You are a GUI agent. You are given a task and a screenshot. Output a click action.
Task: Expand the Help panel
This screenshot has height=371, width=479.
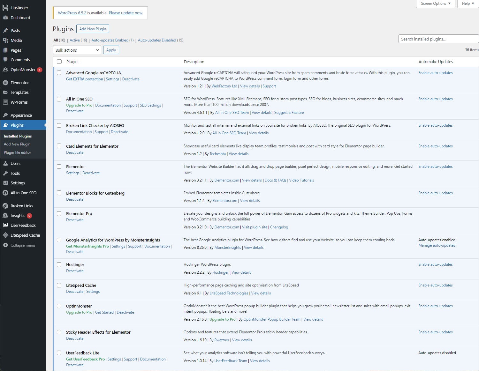pyautogui.click(x=468, y=4)
